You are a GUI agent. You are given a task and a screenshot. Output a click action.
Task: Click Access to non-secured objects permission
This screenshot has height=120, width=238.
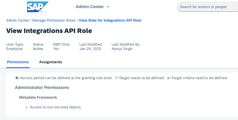click(x=56, y=107)
